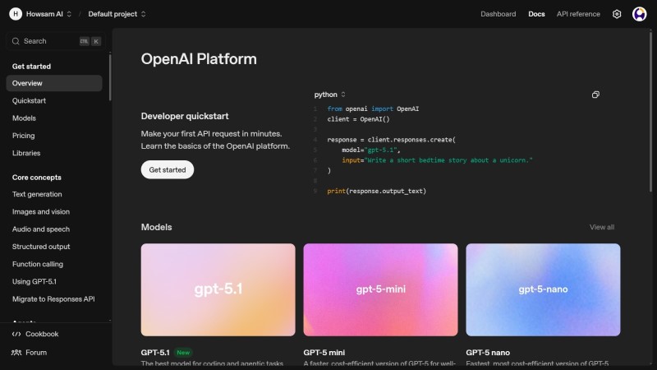Click the print(response.output_text) code line
This screenshot has width=657, height=370.
coord(377,192)
